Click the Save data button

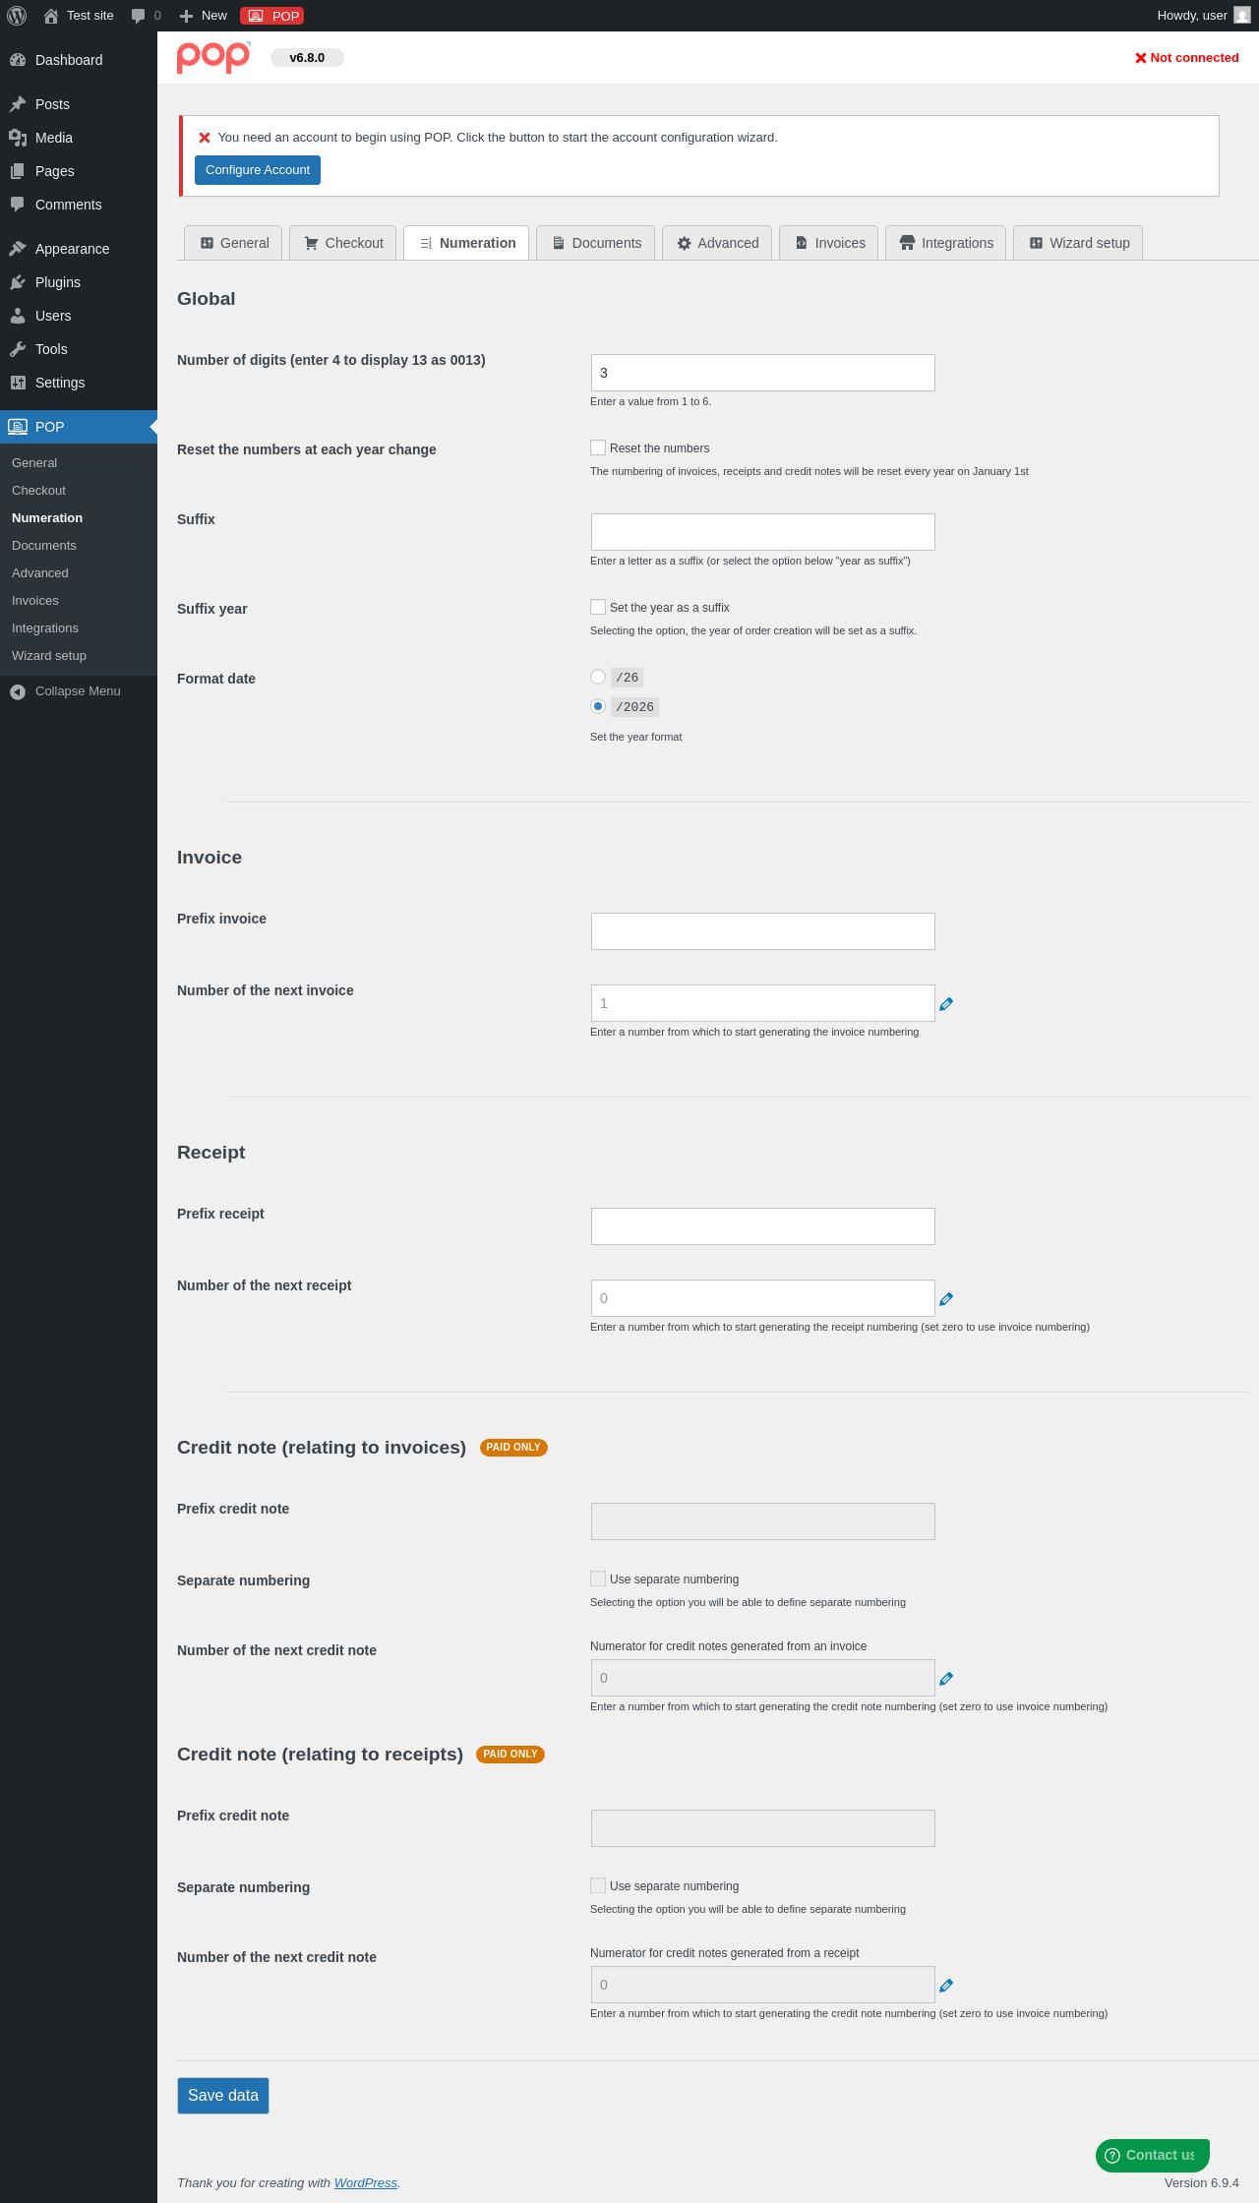coord(223,2096)
